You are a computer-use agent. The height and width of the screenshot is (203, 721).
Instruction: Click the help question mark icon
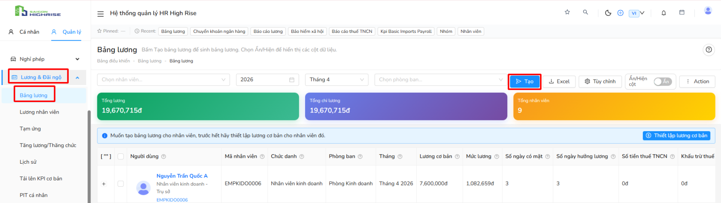click(709, 50)
